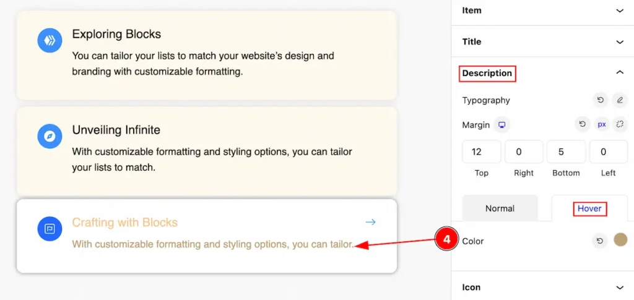This screenshot has width=634, height=300.
Task: Collapse the Description section
Action: pos(542,73)
